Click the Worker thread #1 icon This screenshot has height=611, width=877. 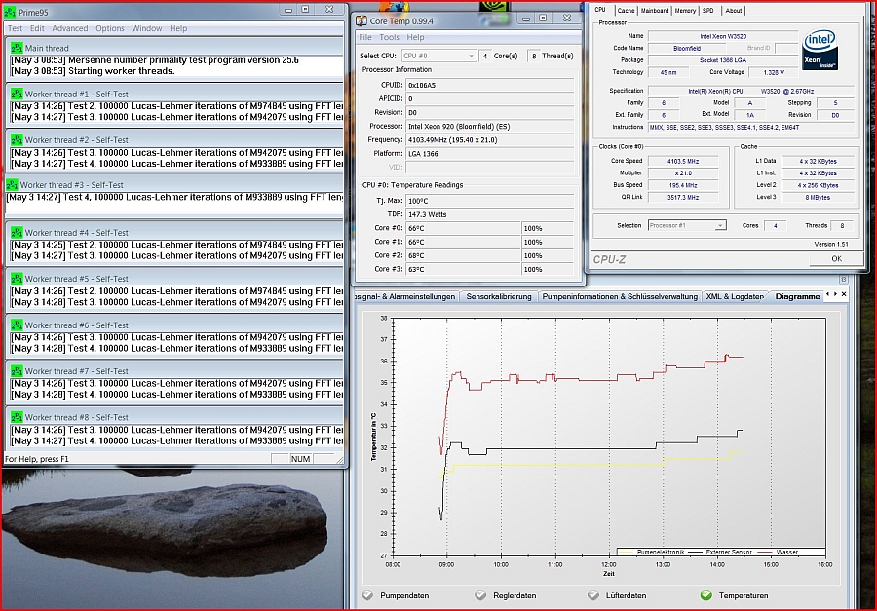point(17,94)
